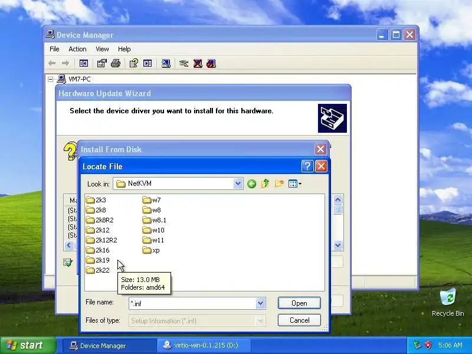
Task: Click the Locate File help question button
Action: [307, 166]
